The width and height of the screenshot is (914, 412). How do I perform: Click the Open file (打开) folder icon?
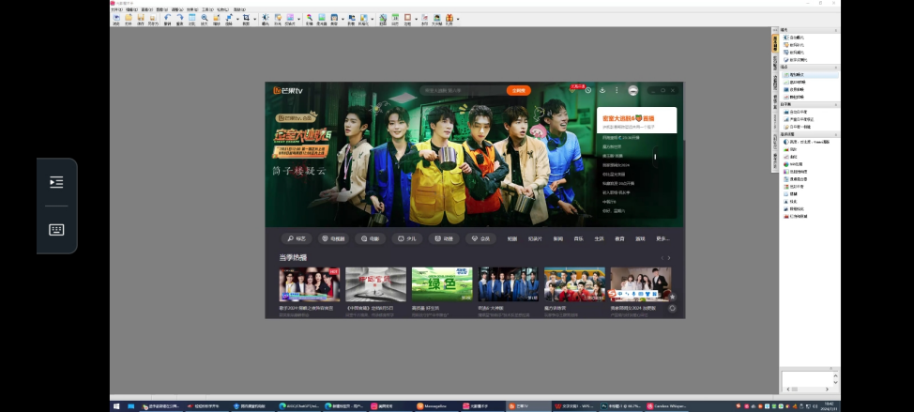coord(129,20)
